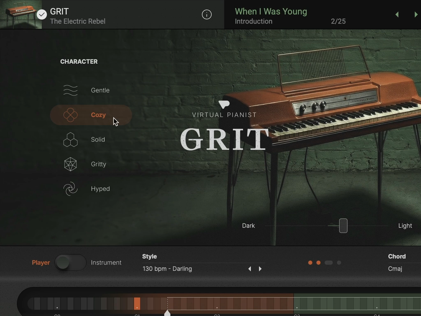Click the Introduction preset category text

point(253,21)
